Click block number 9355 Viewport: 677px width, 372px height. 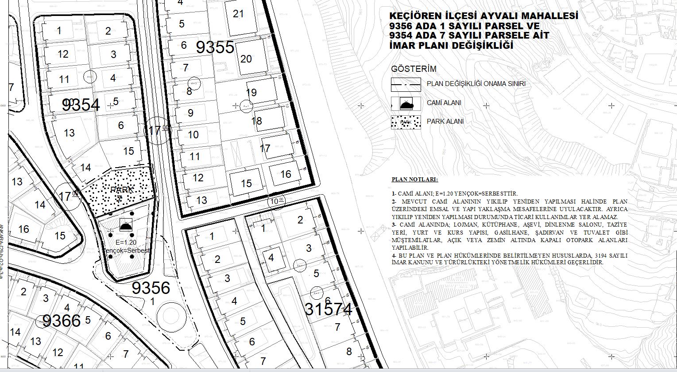pyautogui.click(x=215, y=47)
